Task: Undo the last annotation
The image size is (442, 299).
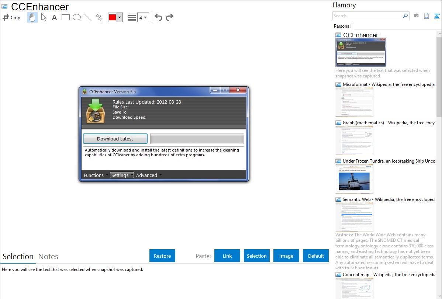Action: coord(158,17)
